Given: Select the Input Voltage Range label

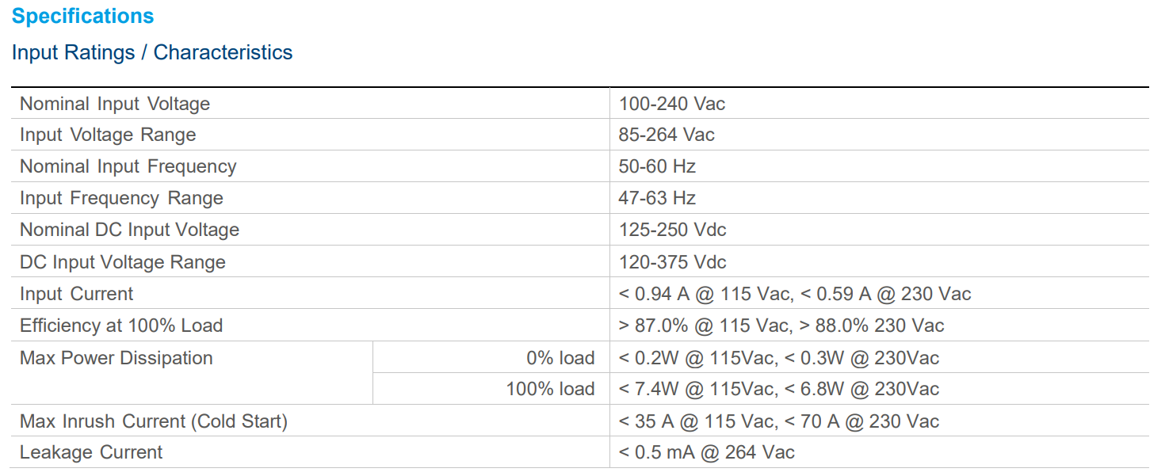Looking at the screenshot, I should 108,135.
